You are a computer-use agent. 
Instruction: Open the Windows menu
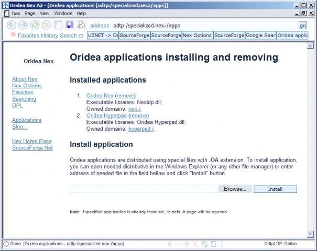click(63, 14)
